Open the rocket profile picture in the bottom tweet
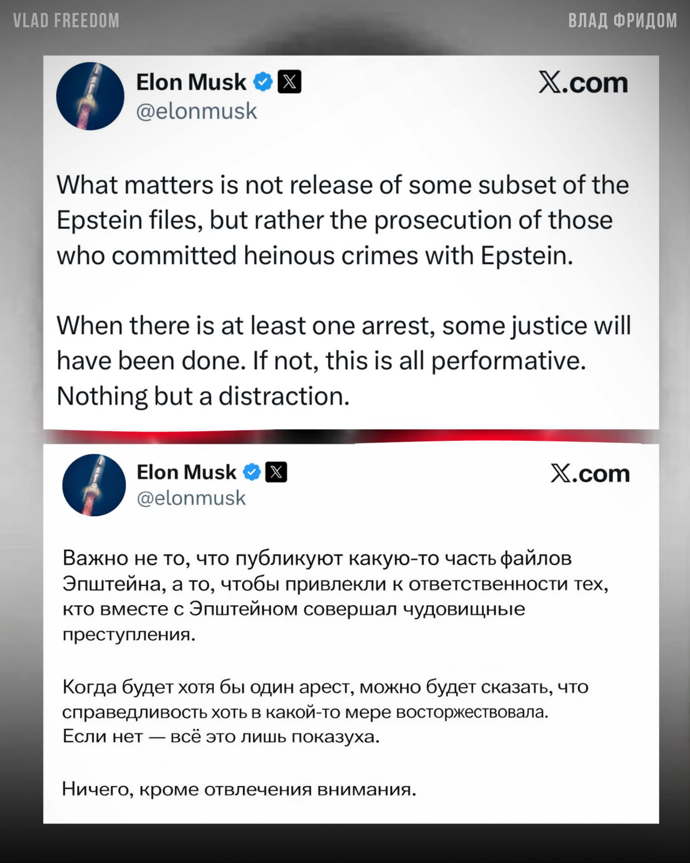This screenshot has width=690, height=863. (94, 485)
